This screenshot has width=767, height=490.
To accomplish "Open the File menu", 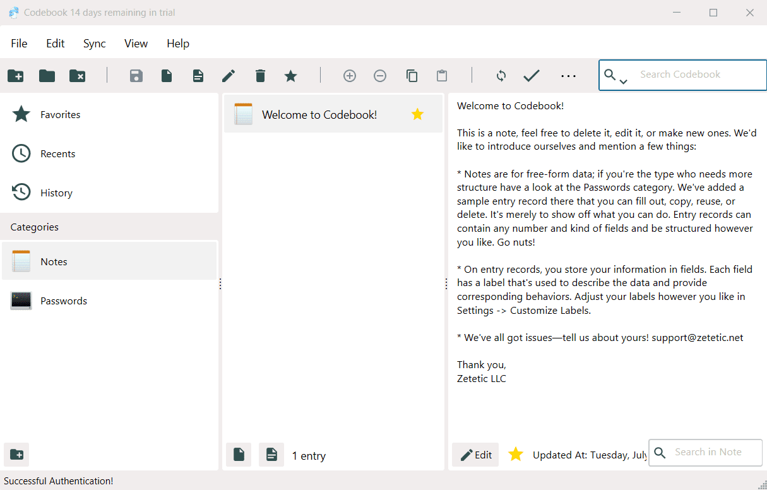I will coord(20,44).
